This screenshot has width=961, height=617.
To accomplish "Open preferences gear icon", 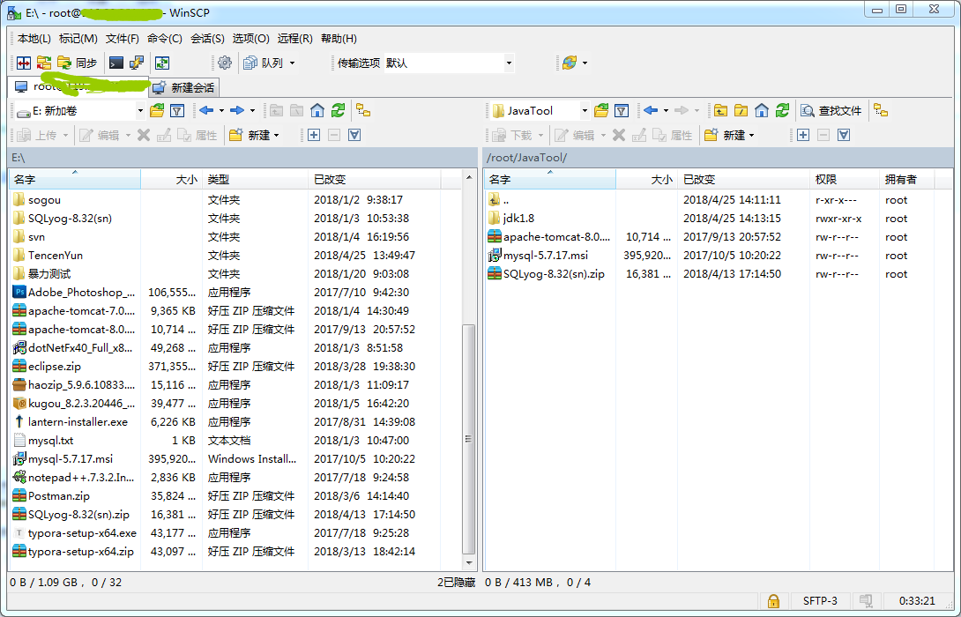I will 225,63.
